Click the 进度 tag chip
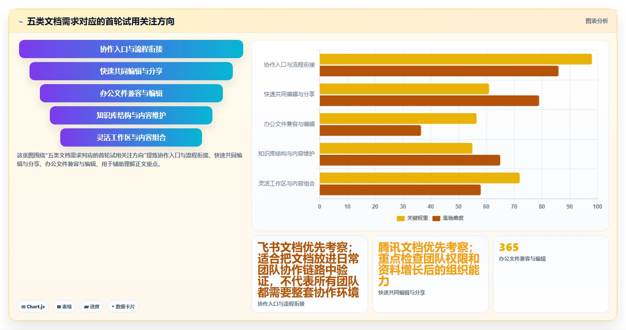626x330 pixels. coord(91,307)
